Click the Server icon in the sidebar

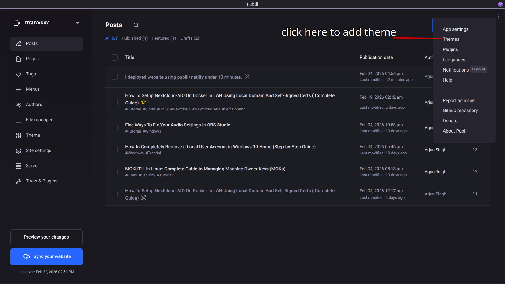click(x=18, y=166)
